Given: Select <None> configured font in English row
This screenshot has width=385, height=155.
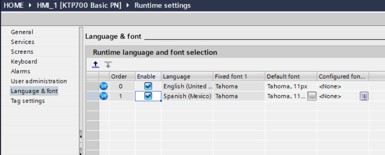Looking at the screenshot, I should point(343,86).
